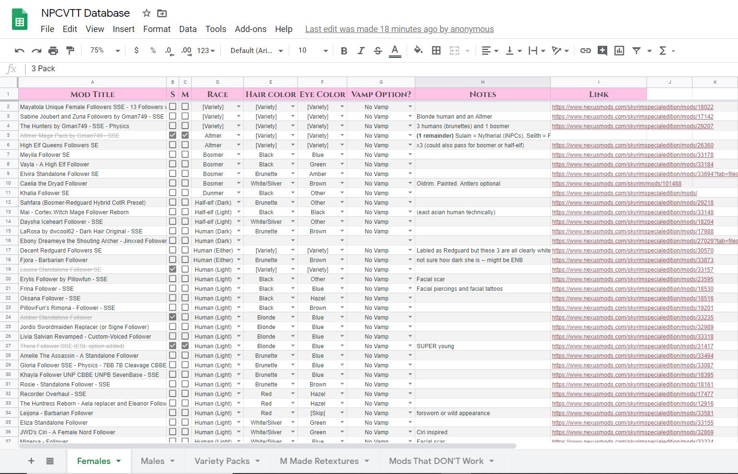Uncheck the S checkbox for Amber Standalone Follower
The height and width of the screenshot is (474, 738).
pos(173,317)
